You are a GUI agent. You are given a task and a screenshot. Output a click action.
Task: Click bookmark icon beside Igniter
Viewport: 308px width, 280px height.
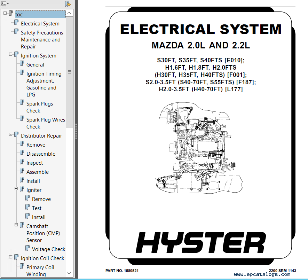(22, 189)
